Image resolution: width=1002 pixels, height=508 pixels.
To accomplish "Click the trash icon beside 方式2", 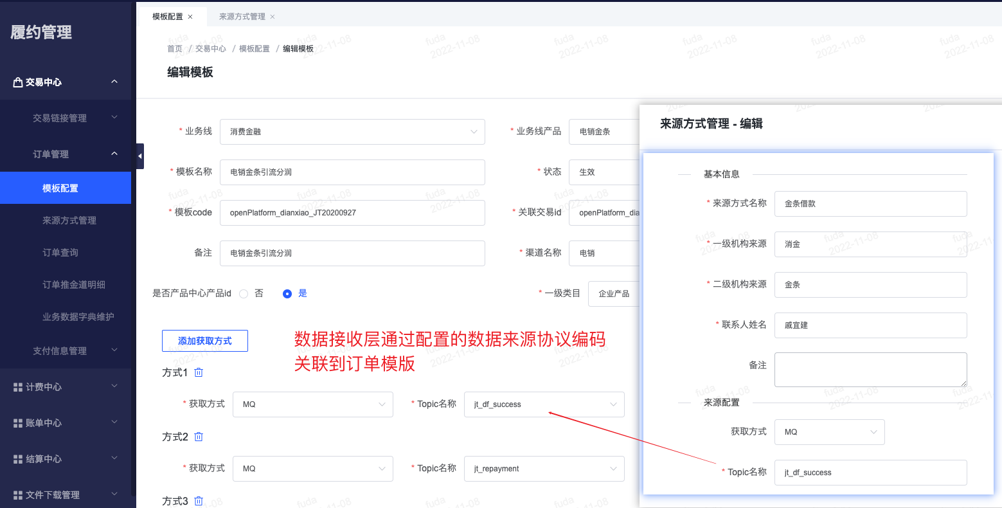I will click(x=199, y=437).
